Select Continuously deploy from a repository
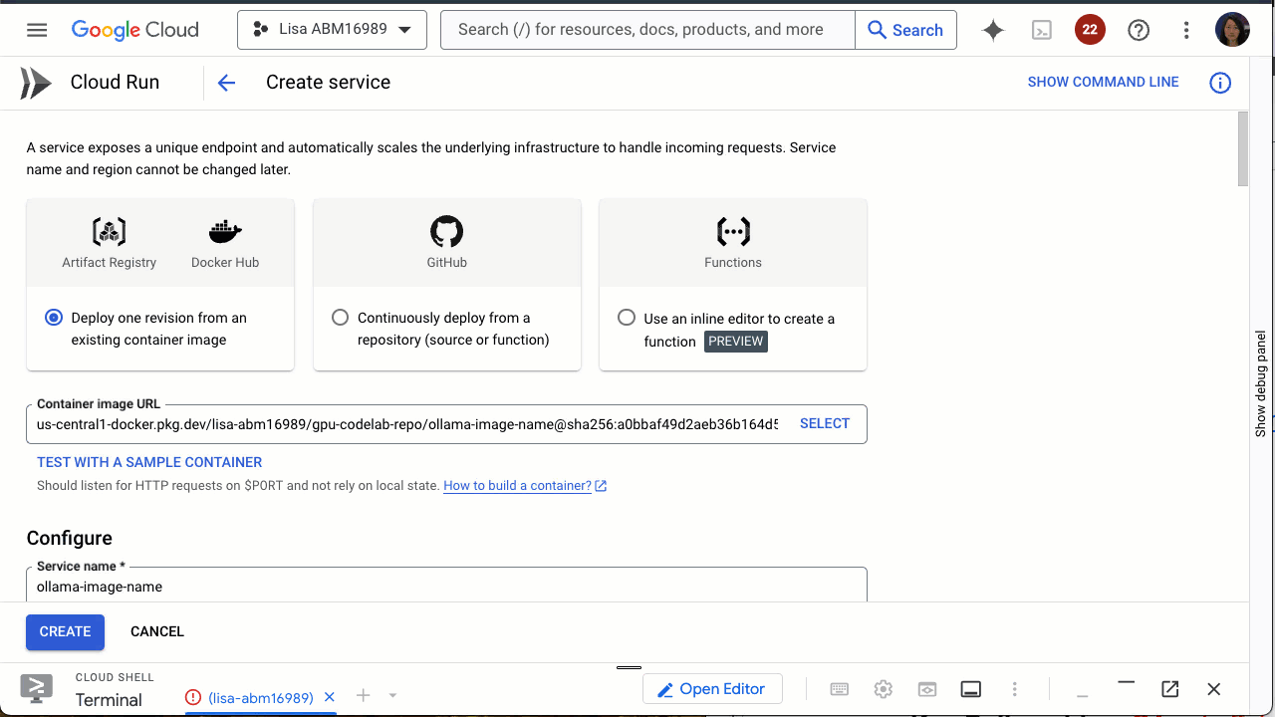Screen dimensions: 1275x717 coord(341,318)
